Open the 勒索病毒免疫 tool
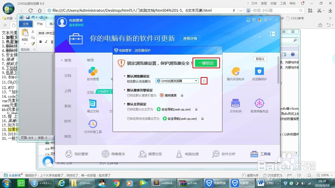The image size is (335, 188). click(259, 106)
